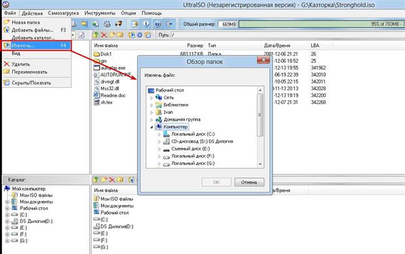Sort by the Размер column header
405x254 pixels.
(195, 45)
